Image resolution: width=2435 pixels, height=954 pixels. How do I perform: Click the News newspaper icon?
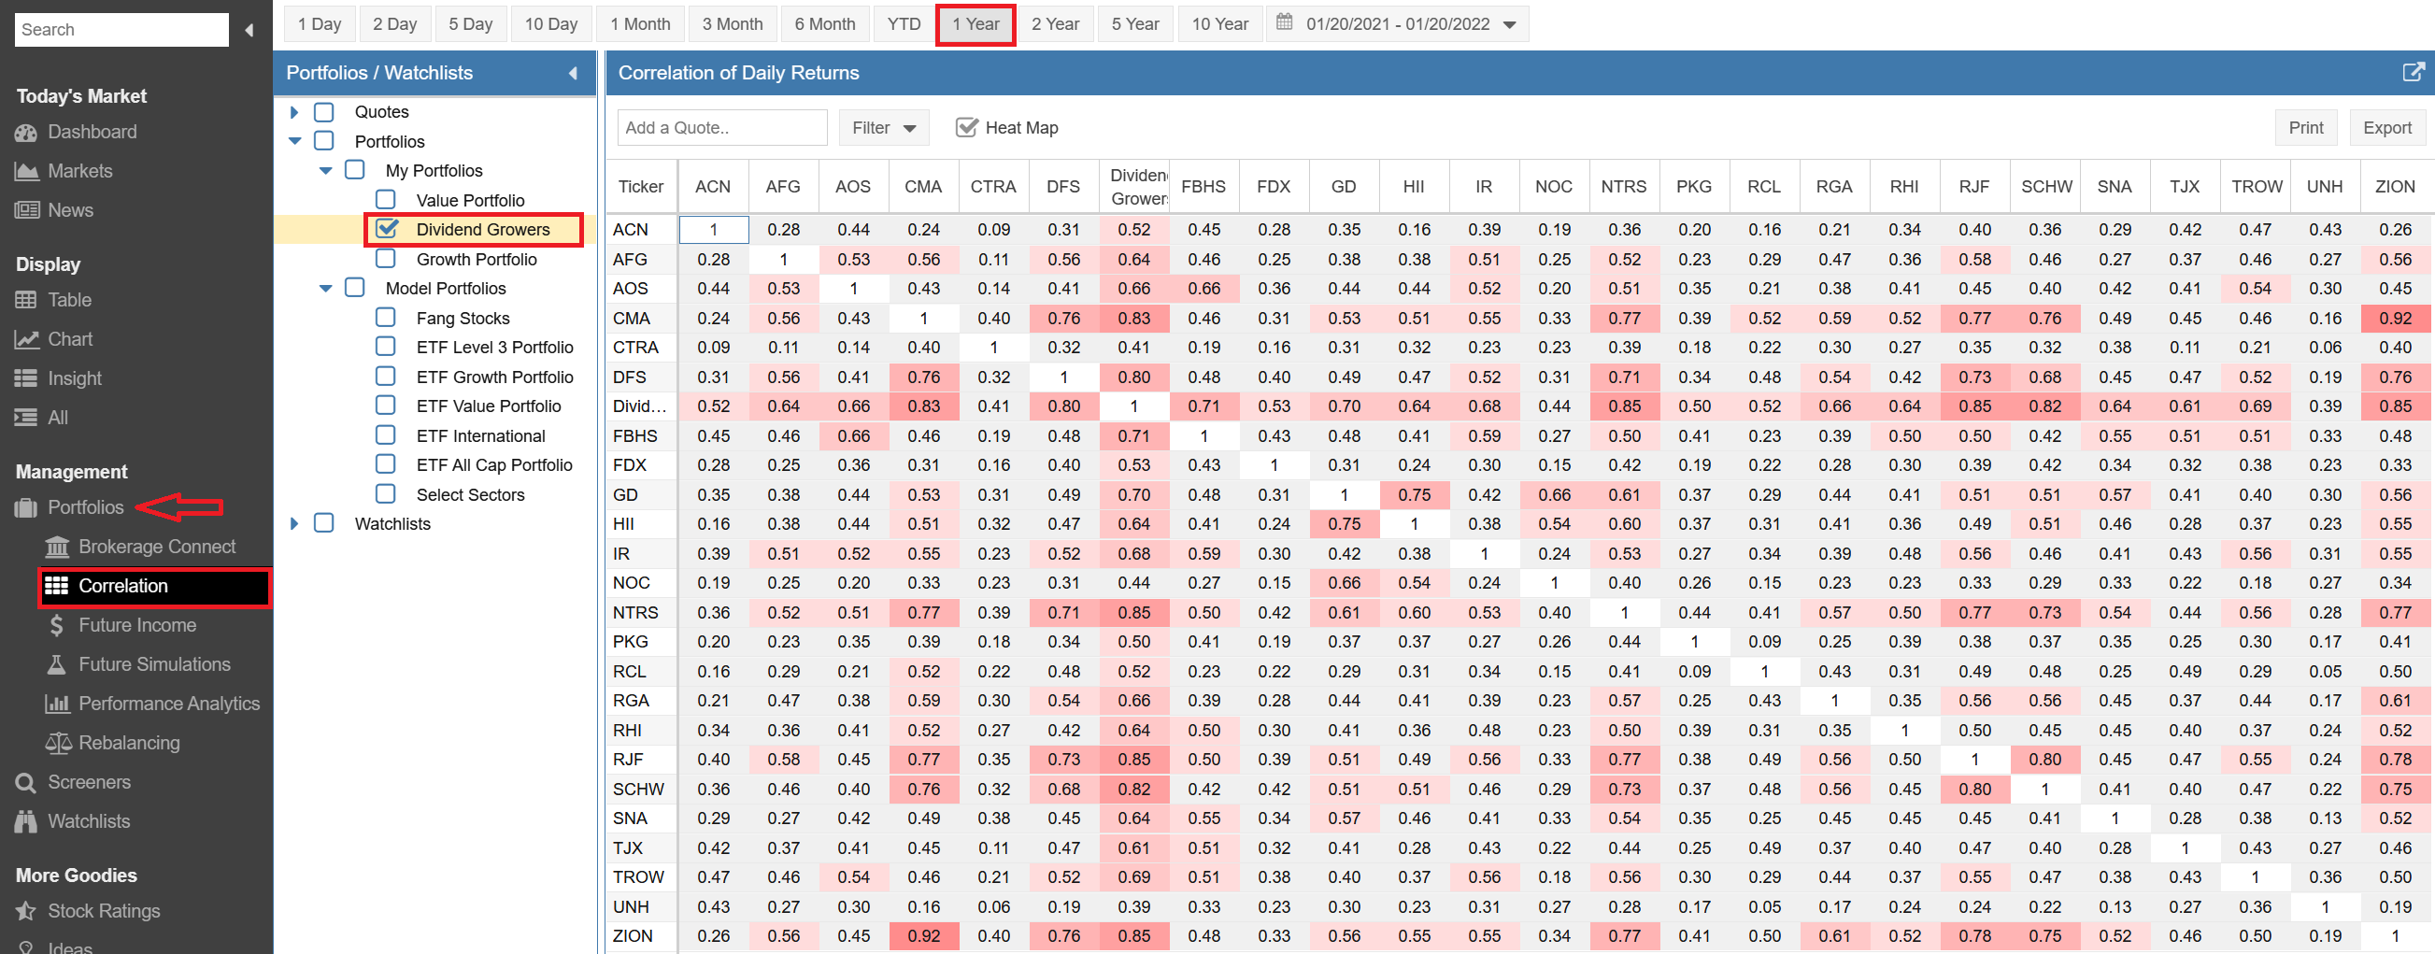coord(25,210)
